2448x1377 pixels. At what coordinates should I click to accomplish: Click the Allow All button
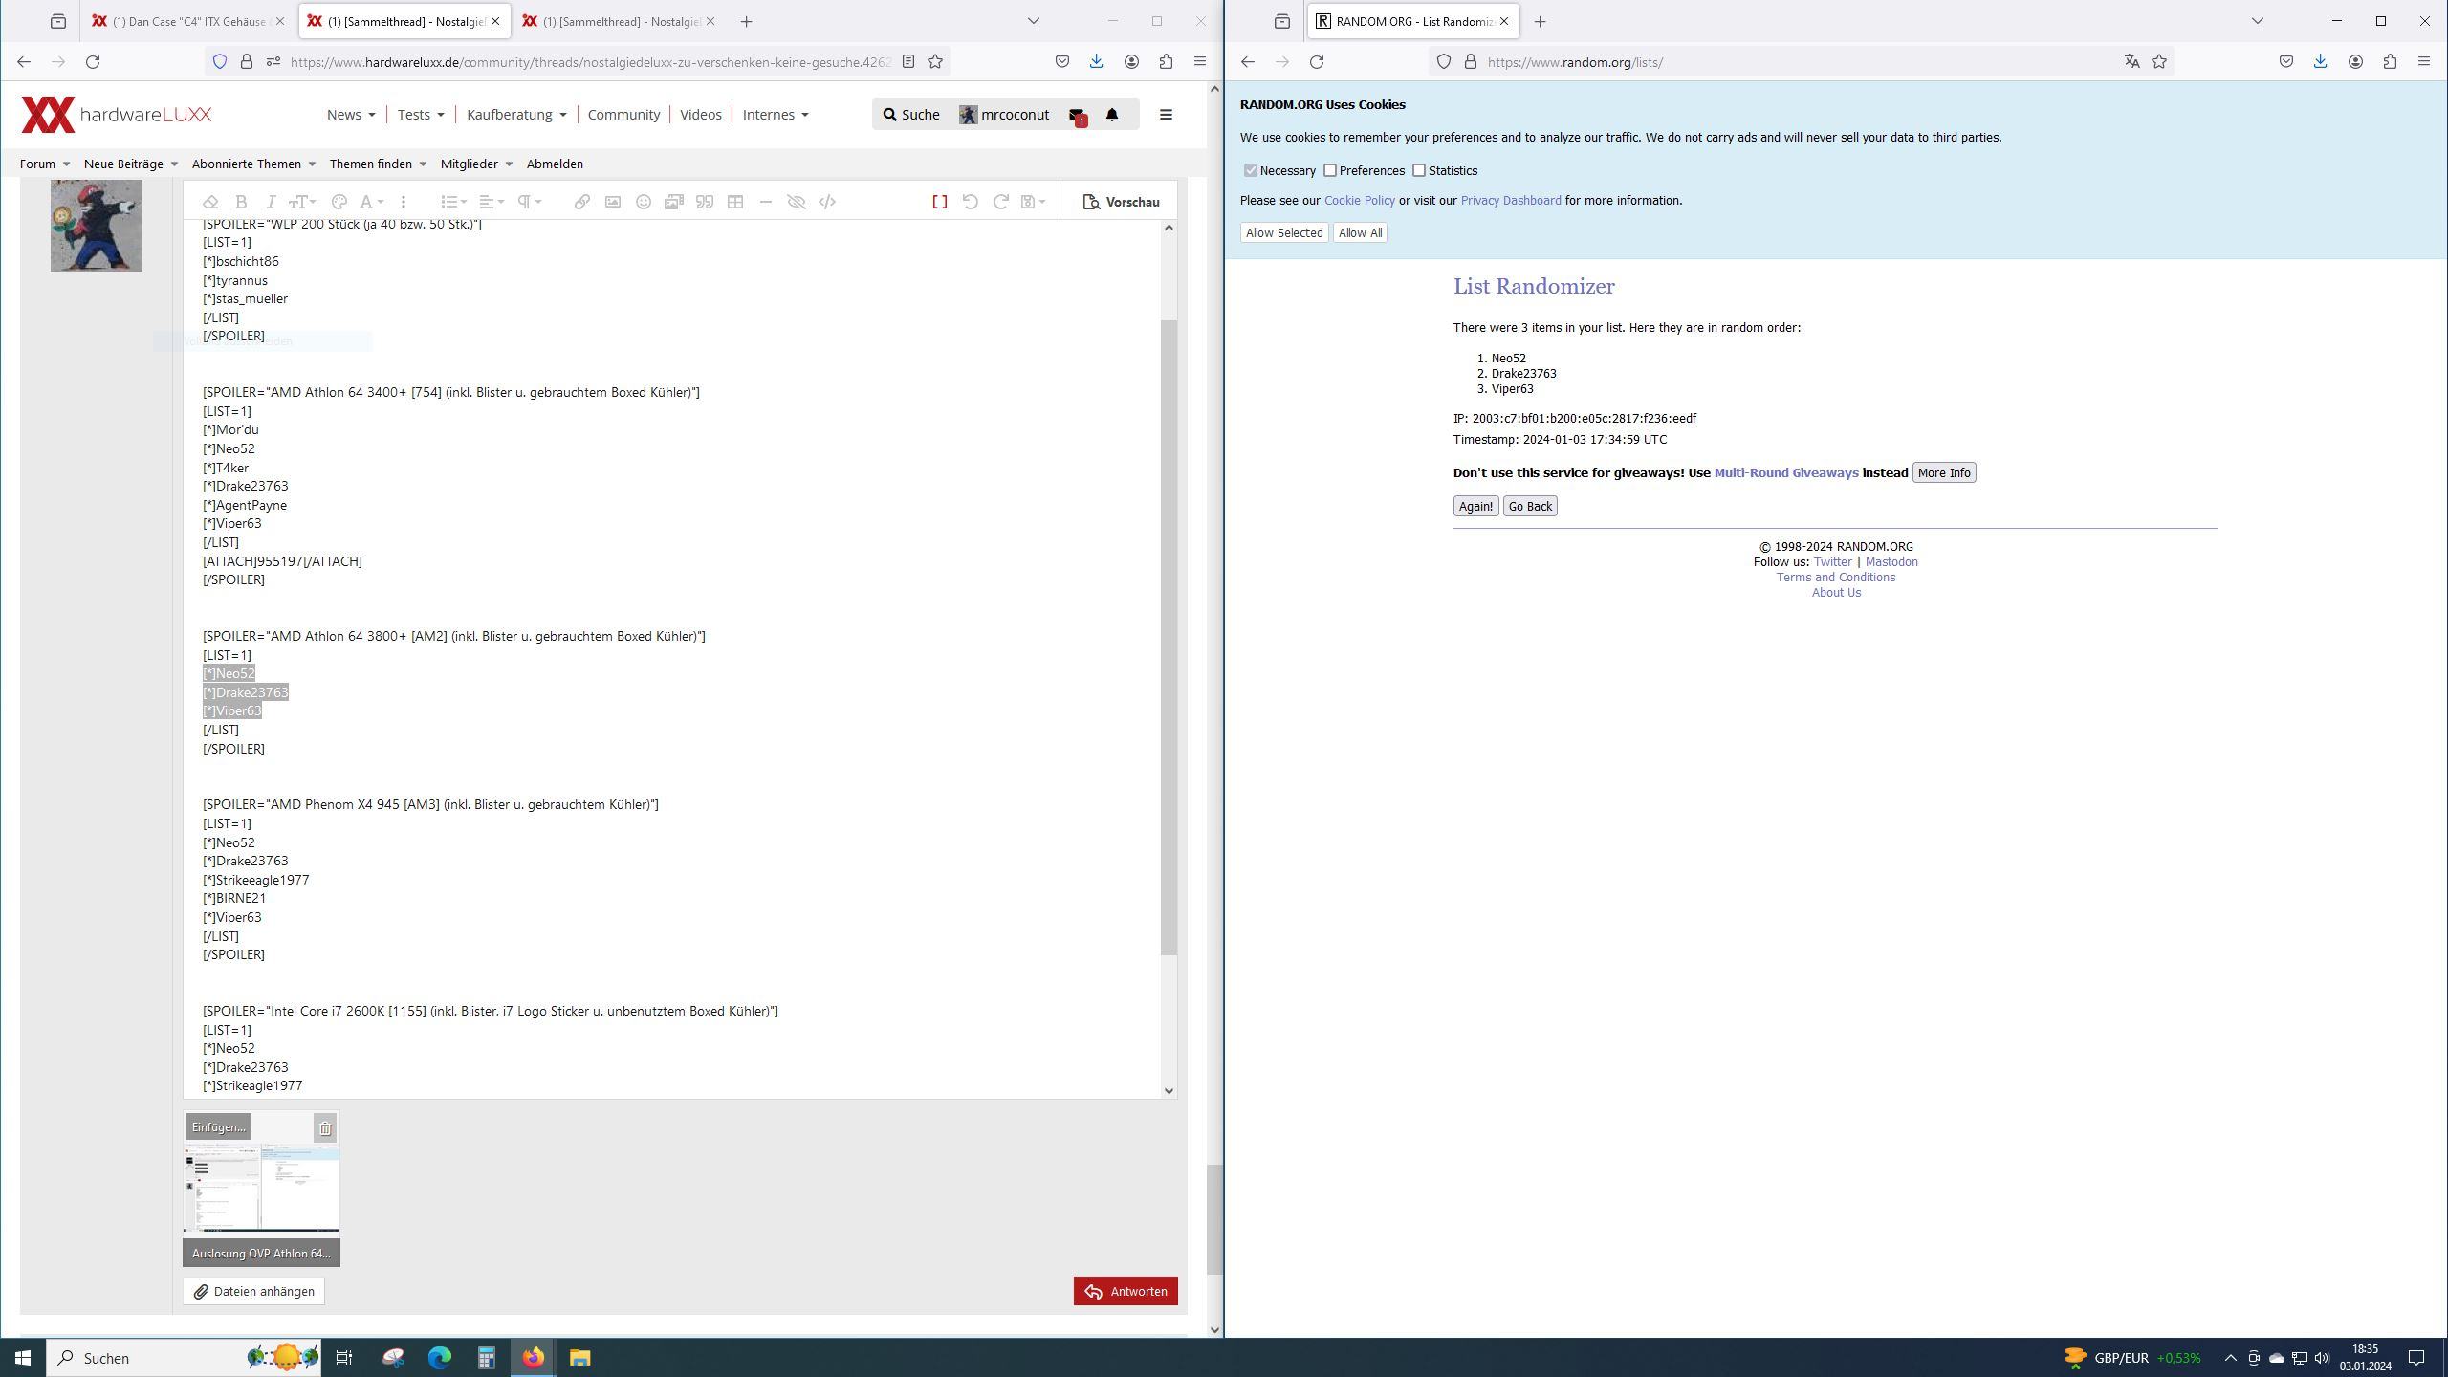1360,232
